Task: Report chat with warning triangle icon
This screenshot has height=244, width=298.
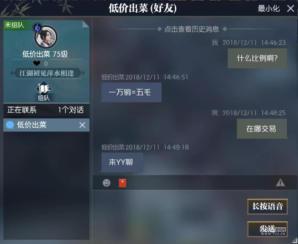Action: pos(280,183)
